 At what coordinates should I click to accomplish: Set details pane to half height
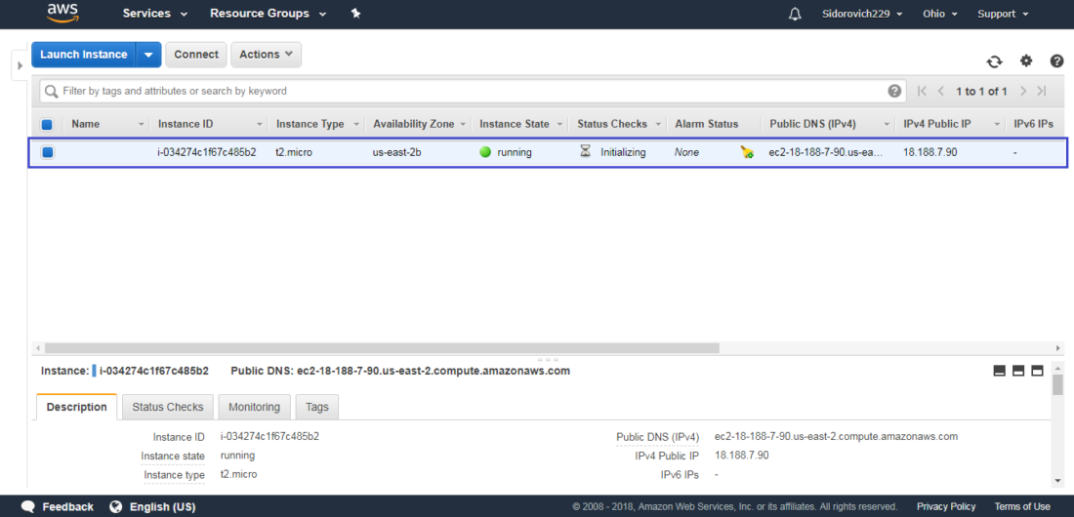pyautogui.click(x=1017, y=371)
